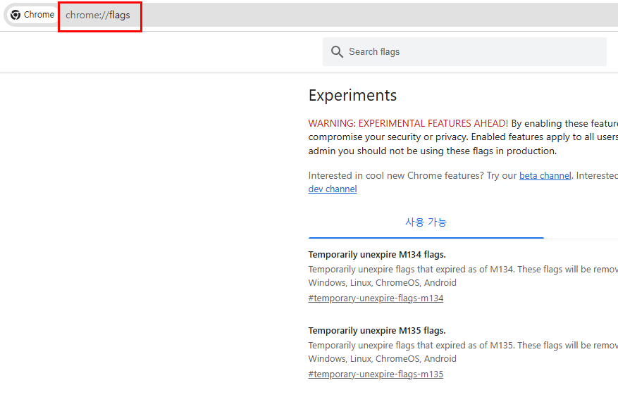Viewport: 618px width, 397px height.
Task: Click the platforms line under the M135 flag
Action: 383,359
